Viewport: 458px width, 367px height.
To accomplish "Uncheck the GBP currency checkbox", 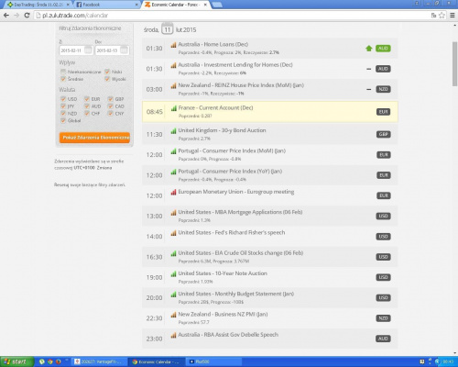I will (x=111, y=99).
